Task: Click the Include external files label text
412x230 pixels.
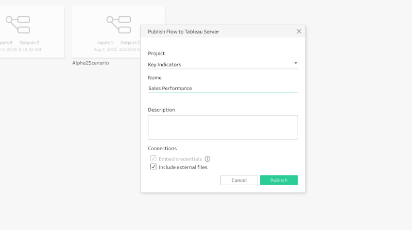Action: [183, 167]
